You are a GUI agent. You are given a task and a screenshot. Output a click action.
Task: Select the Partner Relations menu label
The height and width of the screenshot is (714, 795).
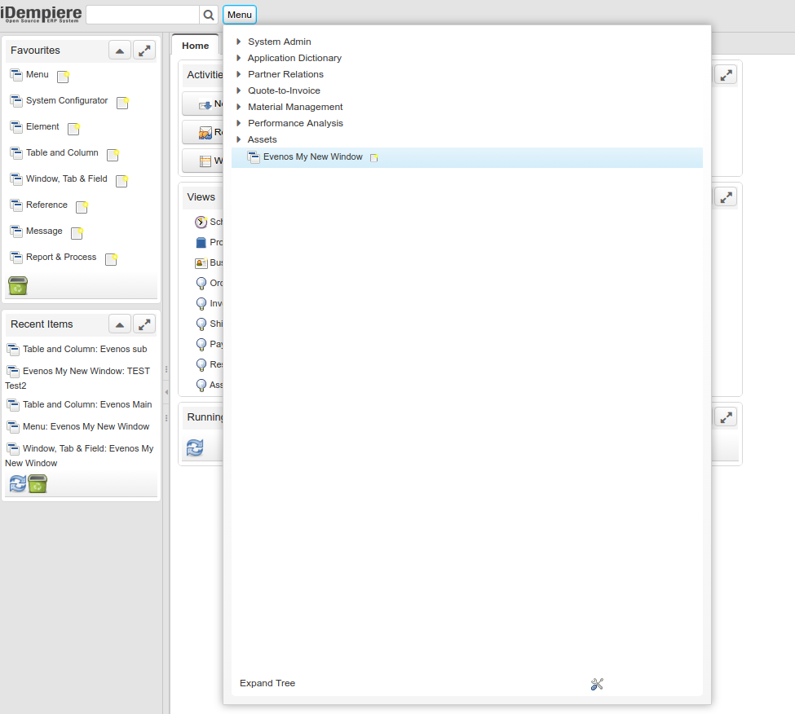285,74
